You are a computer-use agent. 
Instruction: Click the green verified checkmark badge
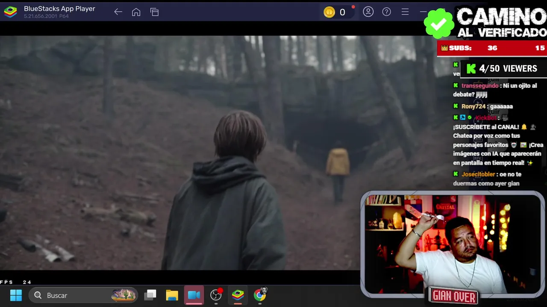(x=439, y=24)
